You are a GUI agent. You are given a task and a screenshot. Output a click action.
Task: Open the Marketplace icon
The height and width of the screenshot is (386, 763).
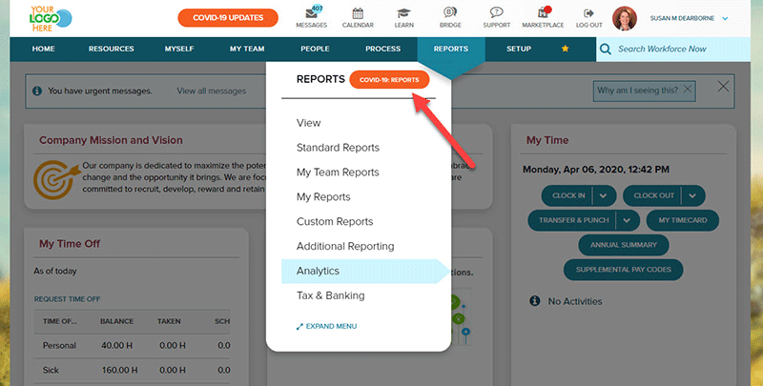click(x=543, y=14)
